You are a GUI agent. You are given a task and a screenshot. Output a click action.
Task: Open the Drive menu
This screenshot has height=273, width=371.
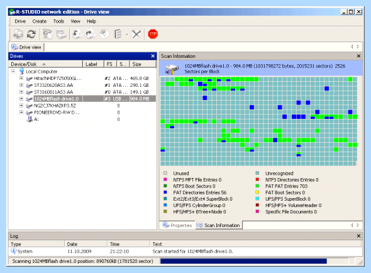[20, 21]
